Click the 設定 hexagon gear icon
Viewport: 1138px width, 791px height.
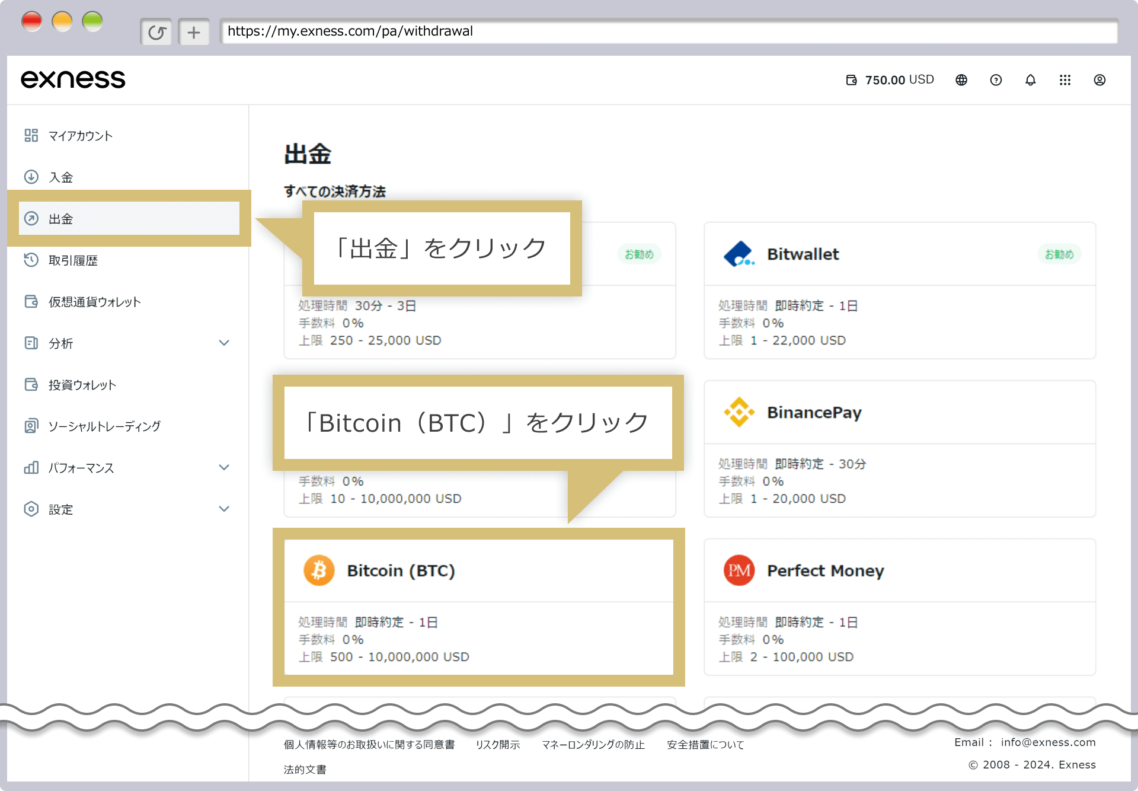tap(31, 509)
